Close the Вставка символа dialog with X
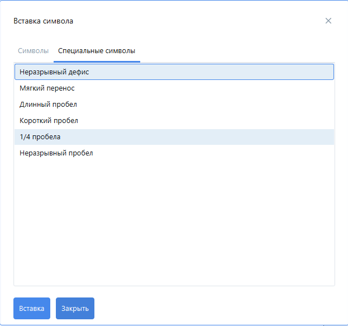Screen dimensions: 348x326 pyautogui.click(x=328, y=21)
